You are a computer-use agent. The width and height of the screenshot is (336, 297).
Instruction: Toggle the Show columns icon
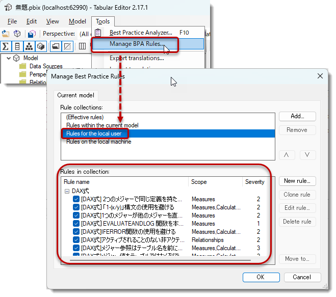pyautogui.click(x=17, y=46)
